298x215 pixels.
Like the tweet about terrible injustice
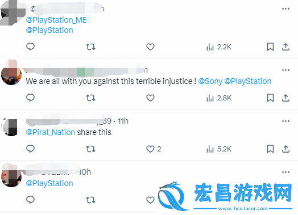tap(150, 98)
